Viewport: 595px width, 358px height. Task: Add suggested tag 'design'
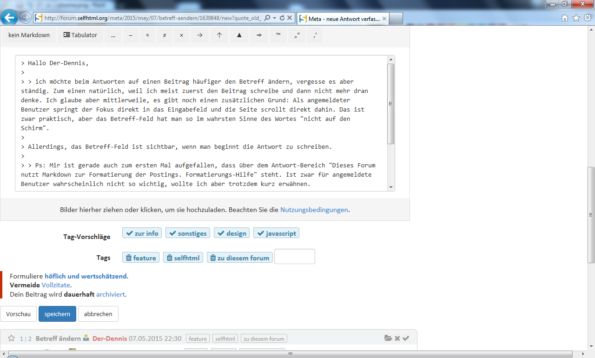[x=231, y=233]
